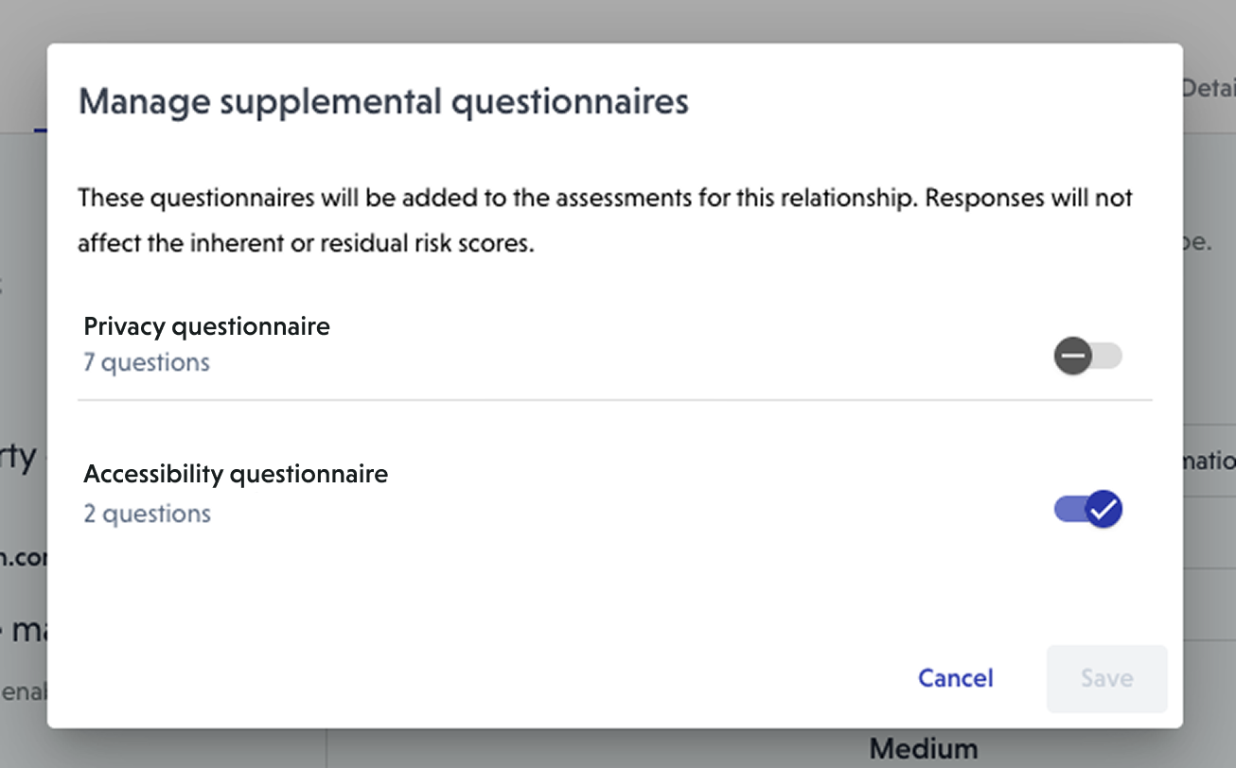Click the minus icon on Privacy switch
Screen dimensions: 1236x768
tap(1073, 357)
